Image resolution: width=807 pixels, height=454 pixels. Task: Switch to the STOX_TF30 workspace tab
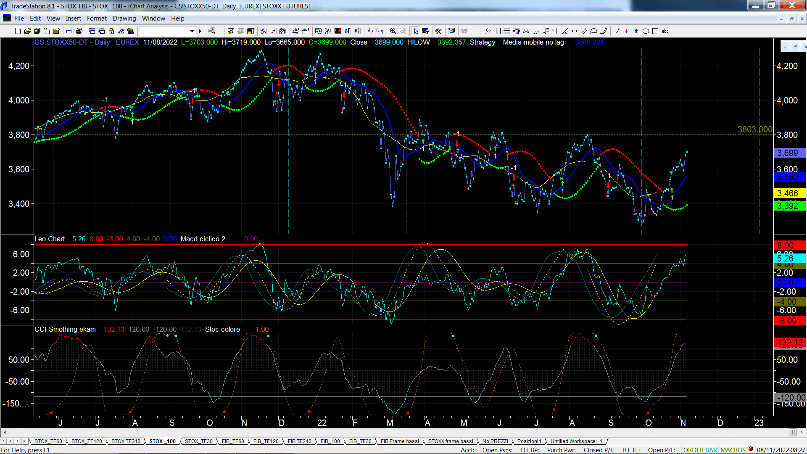click(199, 441)
